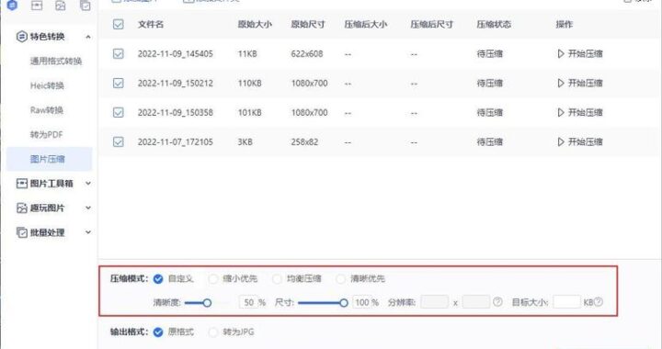Open the fun pictures icon in top bar
Screen dimensions: 662x349
[61, 6]
